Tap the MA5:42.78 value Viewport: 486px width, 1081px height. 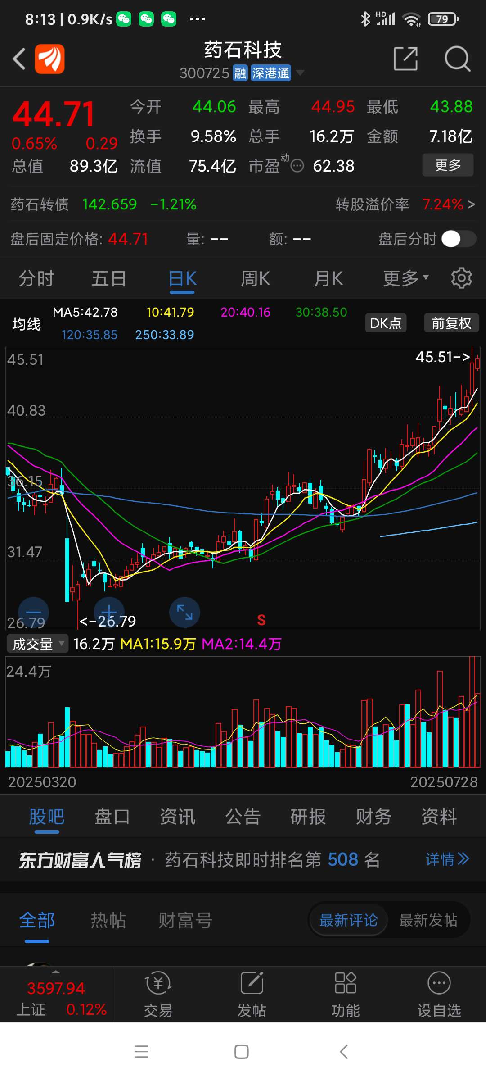[85, 312]
